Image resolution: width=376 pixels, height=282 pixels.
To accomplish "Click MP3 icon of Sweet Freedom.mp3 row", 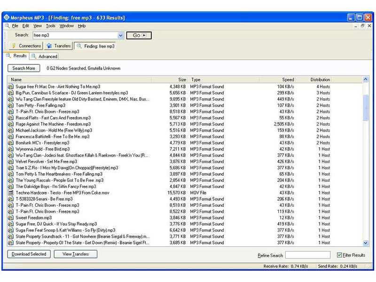I will tap(10, 218).
